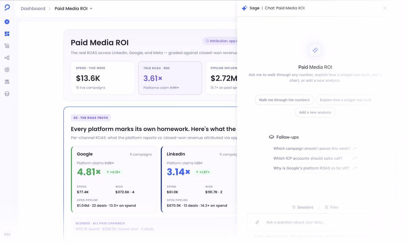The width and height of the screenshot is (409, 245).
Task: Open the library books icon in sidebar
Action: click(x=7, y=82)
